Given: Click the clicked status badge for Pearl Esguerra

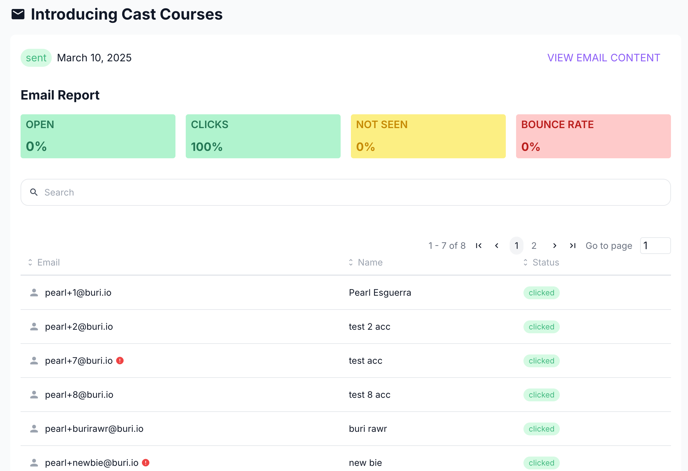Looking at the screenshot, I should click(541, 292).
